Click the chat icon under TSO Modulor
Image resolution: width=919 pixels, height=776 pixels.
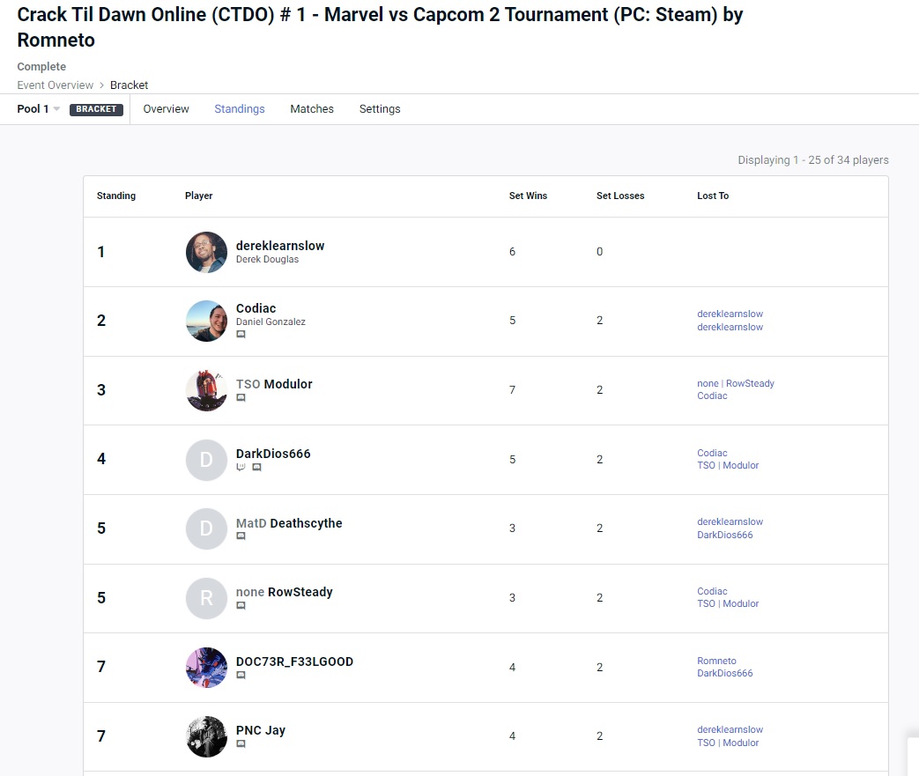(x=241, y=397)
